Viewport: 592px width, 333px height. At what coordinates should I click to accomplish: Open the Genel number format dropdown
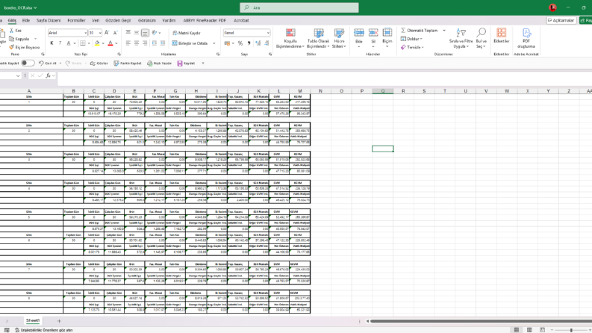click(x=268, y=33)
